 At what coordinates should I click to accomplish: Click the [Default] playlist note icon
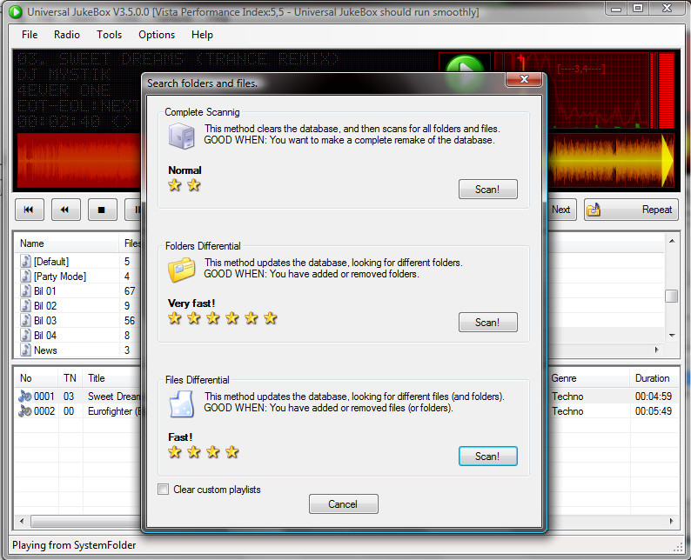coord(26,261)
